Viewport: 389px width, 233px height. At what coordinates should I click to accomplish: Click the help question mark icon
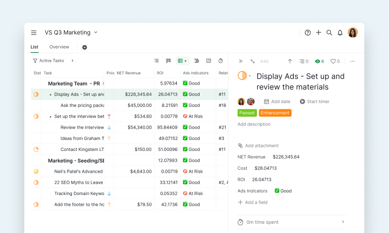coord(307,32)
